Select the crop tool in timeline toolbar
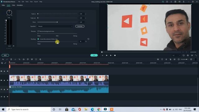 (19, 59)
